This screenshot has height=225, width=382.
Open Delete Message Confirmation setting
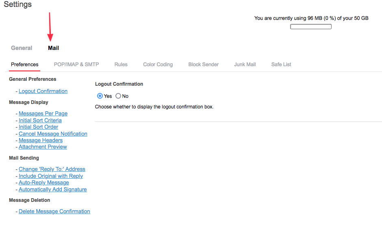point(54,211)
